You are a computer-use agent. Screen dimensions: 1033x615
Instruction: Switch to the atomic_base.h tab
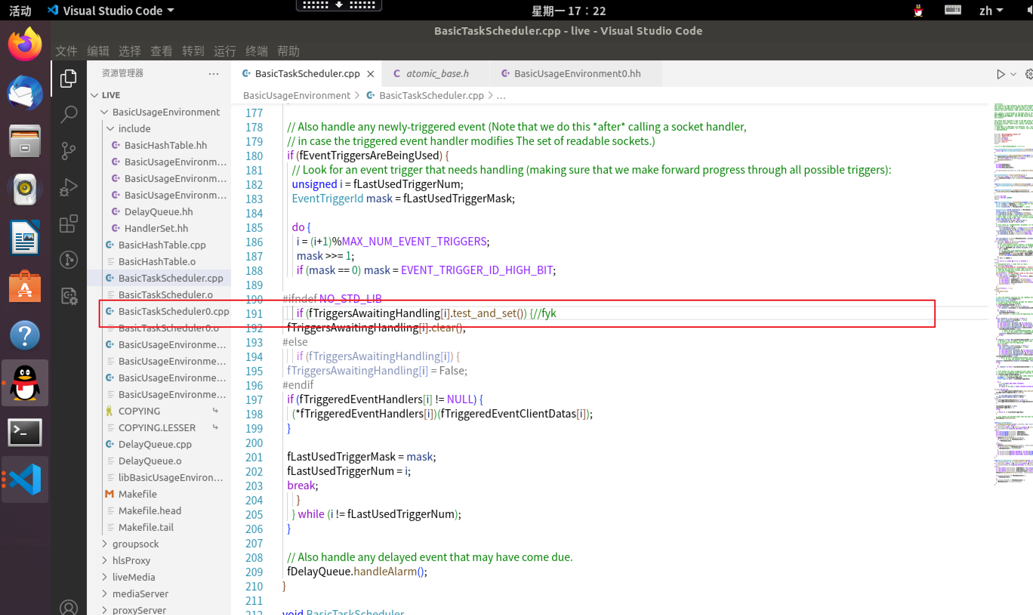tap(437, 74)
